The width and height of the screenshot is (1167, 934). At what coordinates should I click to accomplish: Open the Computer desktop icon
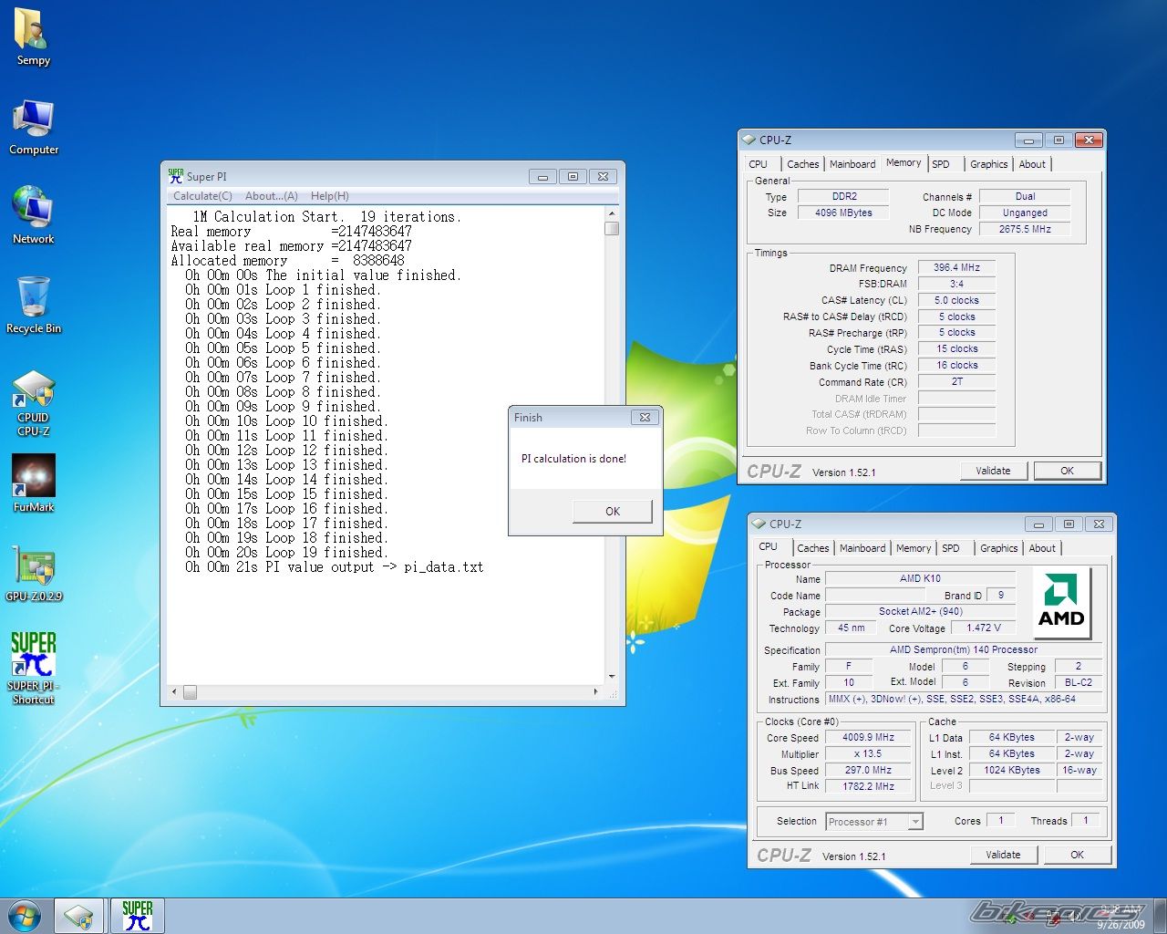34,126
